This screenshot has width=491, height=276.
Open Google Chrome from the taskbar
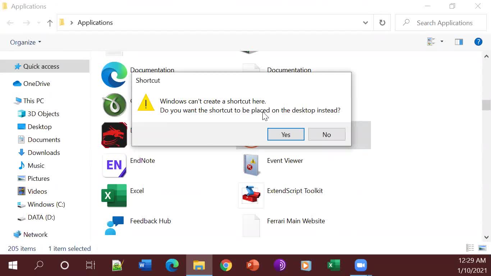pos(226,265)
